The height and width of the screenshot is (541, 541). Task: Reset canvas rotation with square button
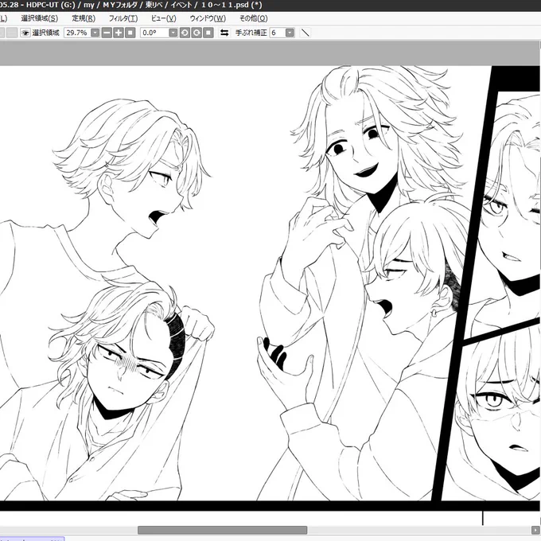pyautogui.click(x=208, y=33)
